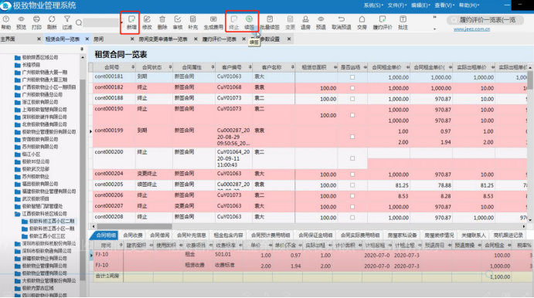This screenshot has width=534, height=298.
Task: Select 广州极致物通大厦一期 tree node
Action: [x=45, y=72]
